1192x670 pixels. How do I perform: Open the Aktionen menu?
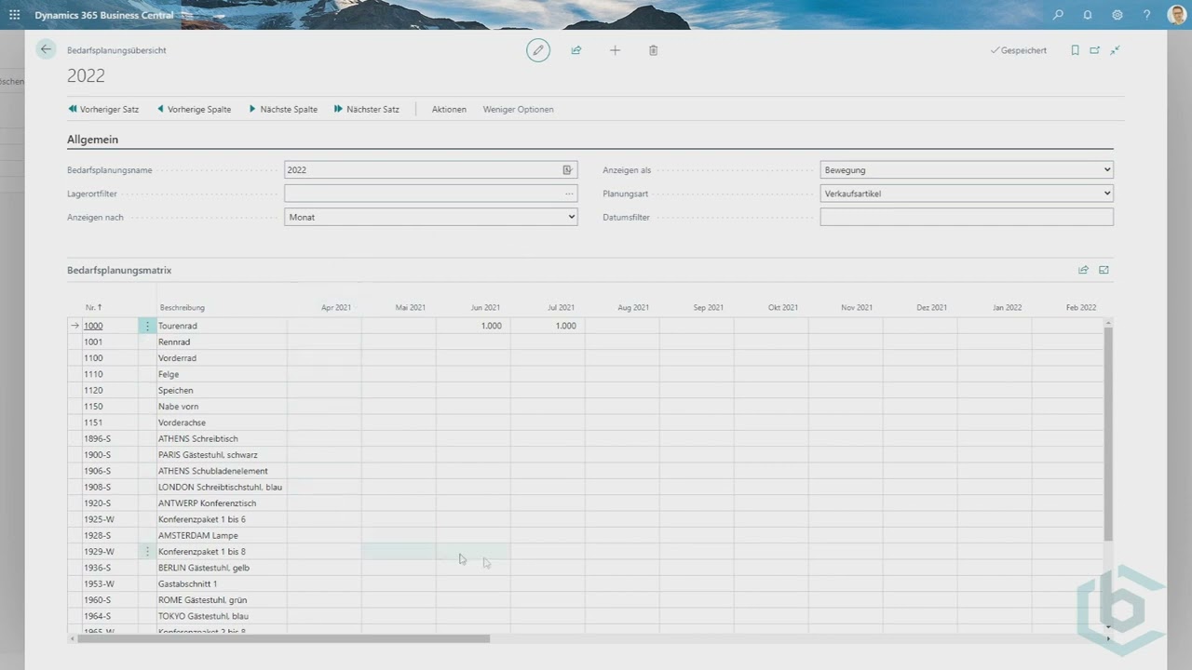(449, 110)
